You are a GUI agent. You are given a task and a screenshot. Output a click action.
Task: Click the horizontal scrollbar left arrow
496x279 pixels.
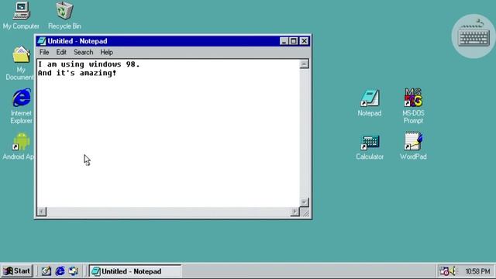pyautogui.click(x=42, y=212)
